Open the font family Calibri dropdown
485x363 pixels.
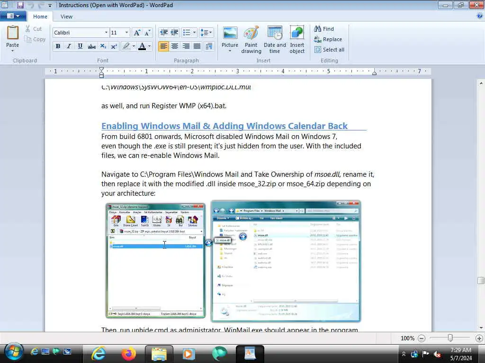pyautogui.click(x=106, y=33)
